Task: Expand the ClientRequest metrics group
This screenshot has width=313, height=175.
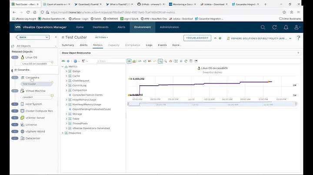Action: coord(66,81)
